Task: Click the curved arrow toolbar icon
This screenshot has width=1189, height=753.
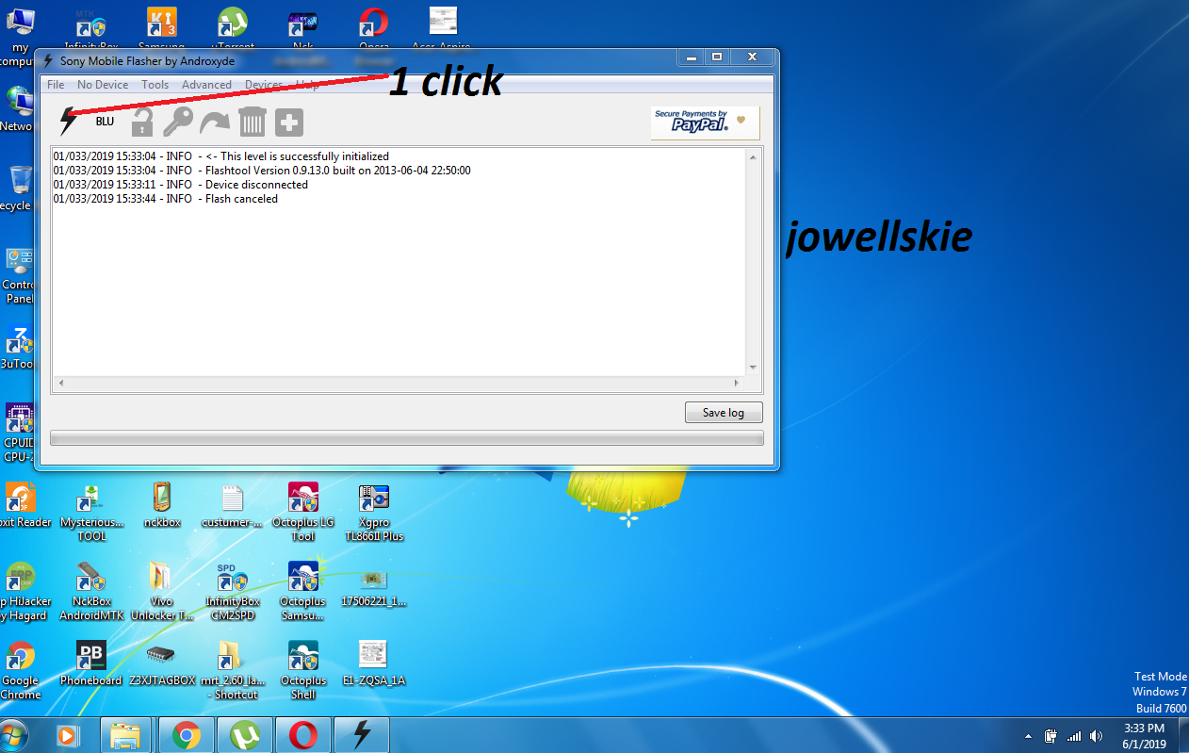Action: pyautogui.click(x=215, y=122)
